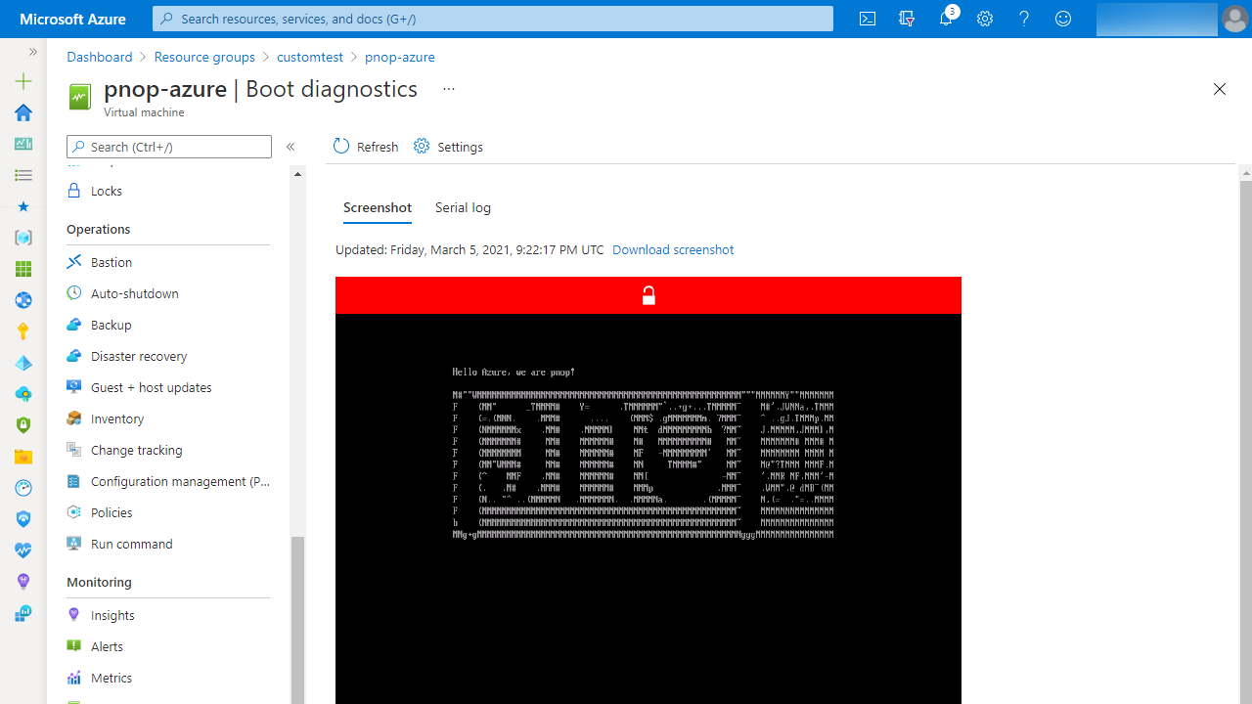Open the green grid icon in left rail
1252x704 pixels.
pyautogui.click(x=23, y=269)
